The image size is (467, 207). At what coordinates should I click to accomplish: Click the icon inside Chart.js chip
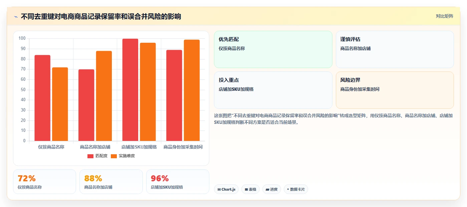click(x=219, y=189)
